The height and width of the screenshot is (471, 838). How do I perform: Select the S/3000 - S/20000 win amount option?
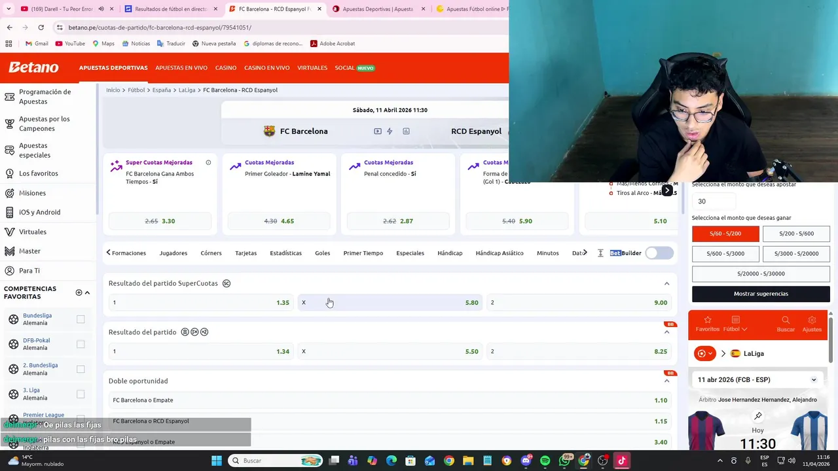pyautogui.click(x=796, y=253)
